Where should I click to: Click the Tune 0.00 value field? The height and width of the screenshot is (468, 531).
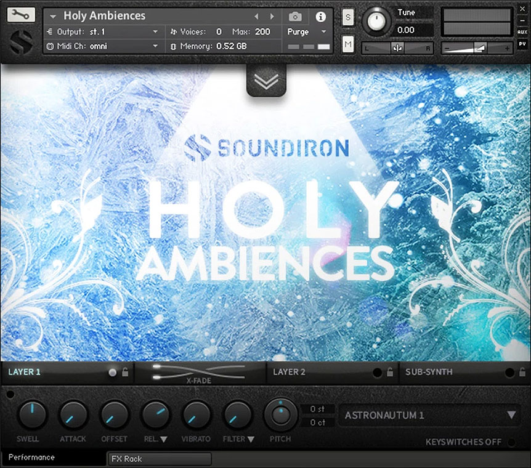point(413,30)
